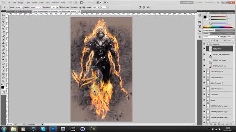Click the lock position icon
This screenshot has width=236, height=132.
[215, 41]
